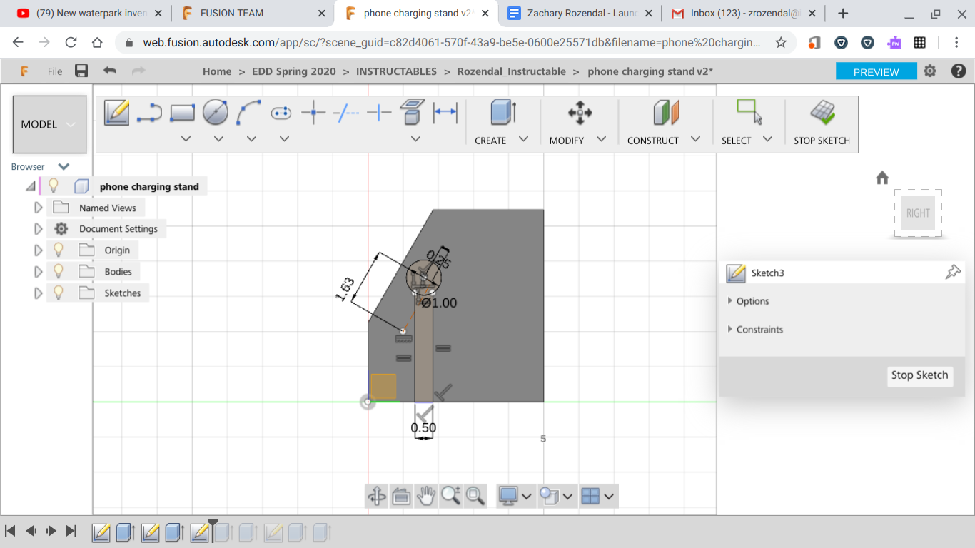Expand the Constraints section in Sketch3 panel
The image size is (975, 548).
729,330
